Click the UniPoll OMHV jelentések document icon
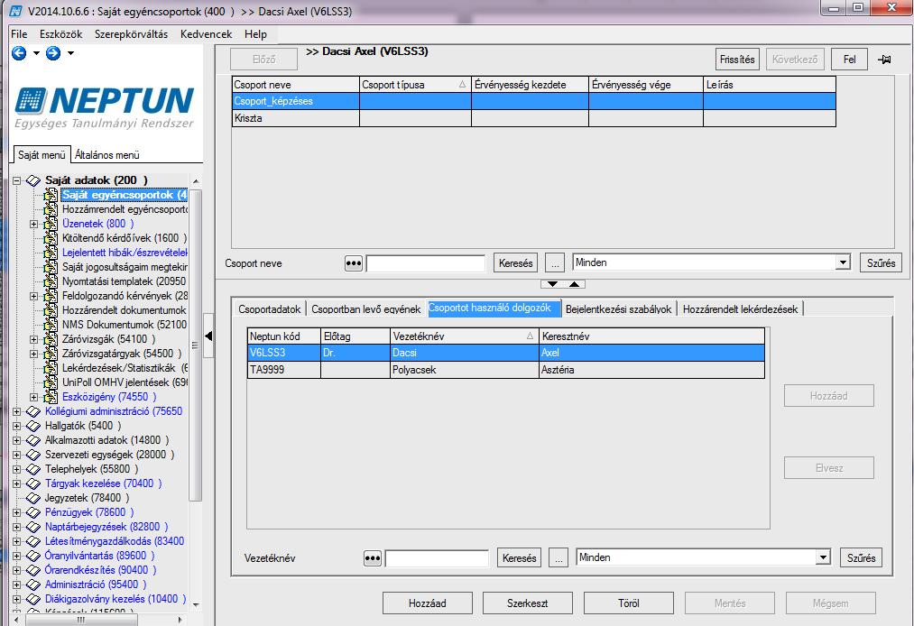The width and height of the screenshot is (914, 626). [x=51, y=382]
